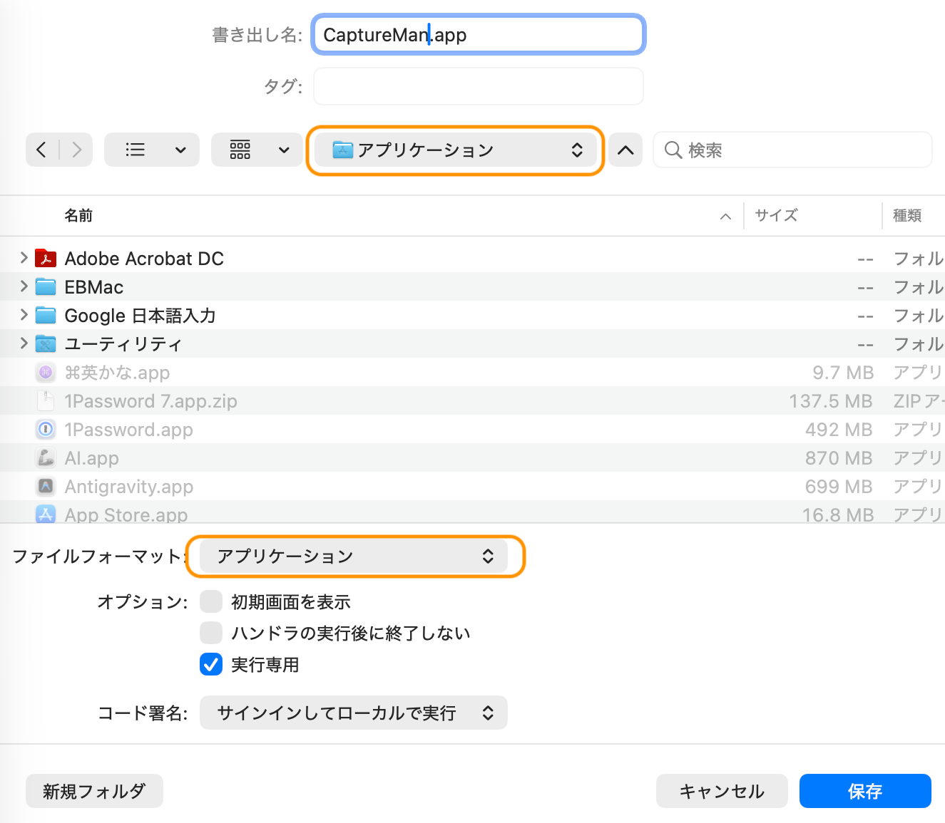Click the back navigation arrow
This screenshot has height=823, width=945.
pos(42,150)
